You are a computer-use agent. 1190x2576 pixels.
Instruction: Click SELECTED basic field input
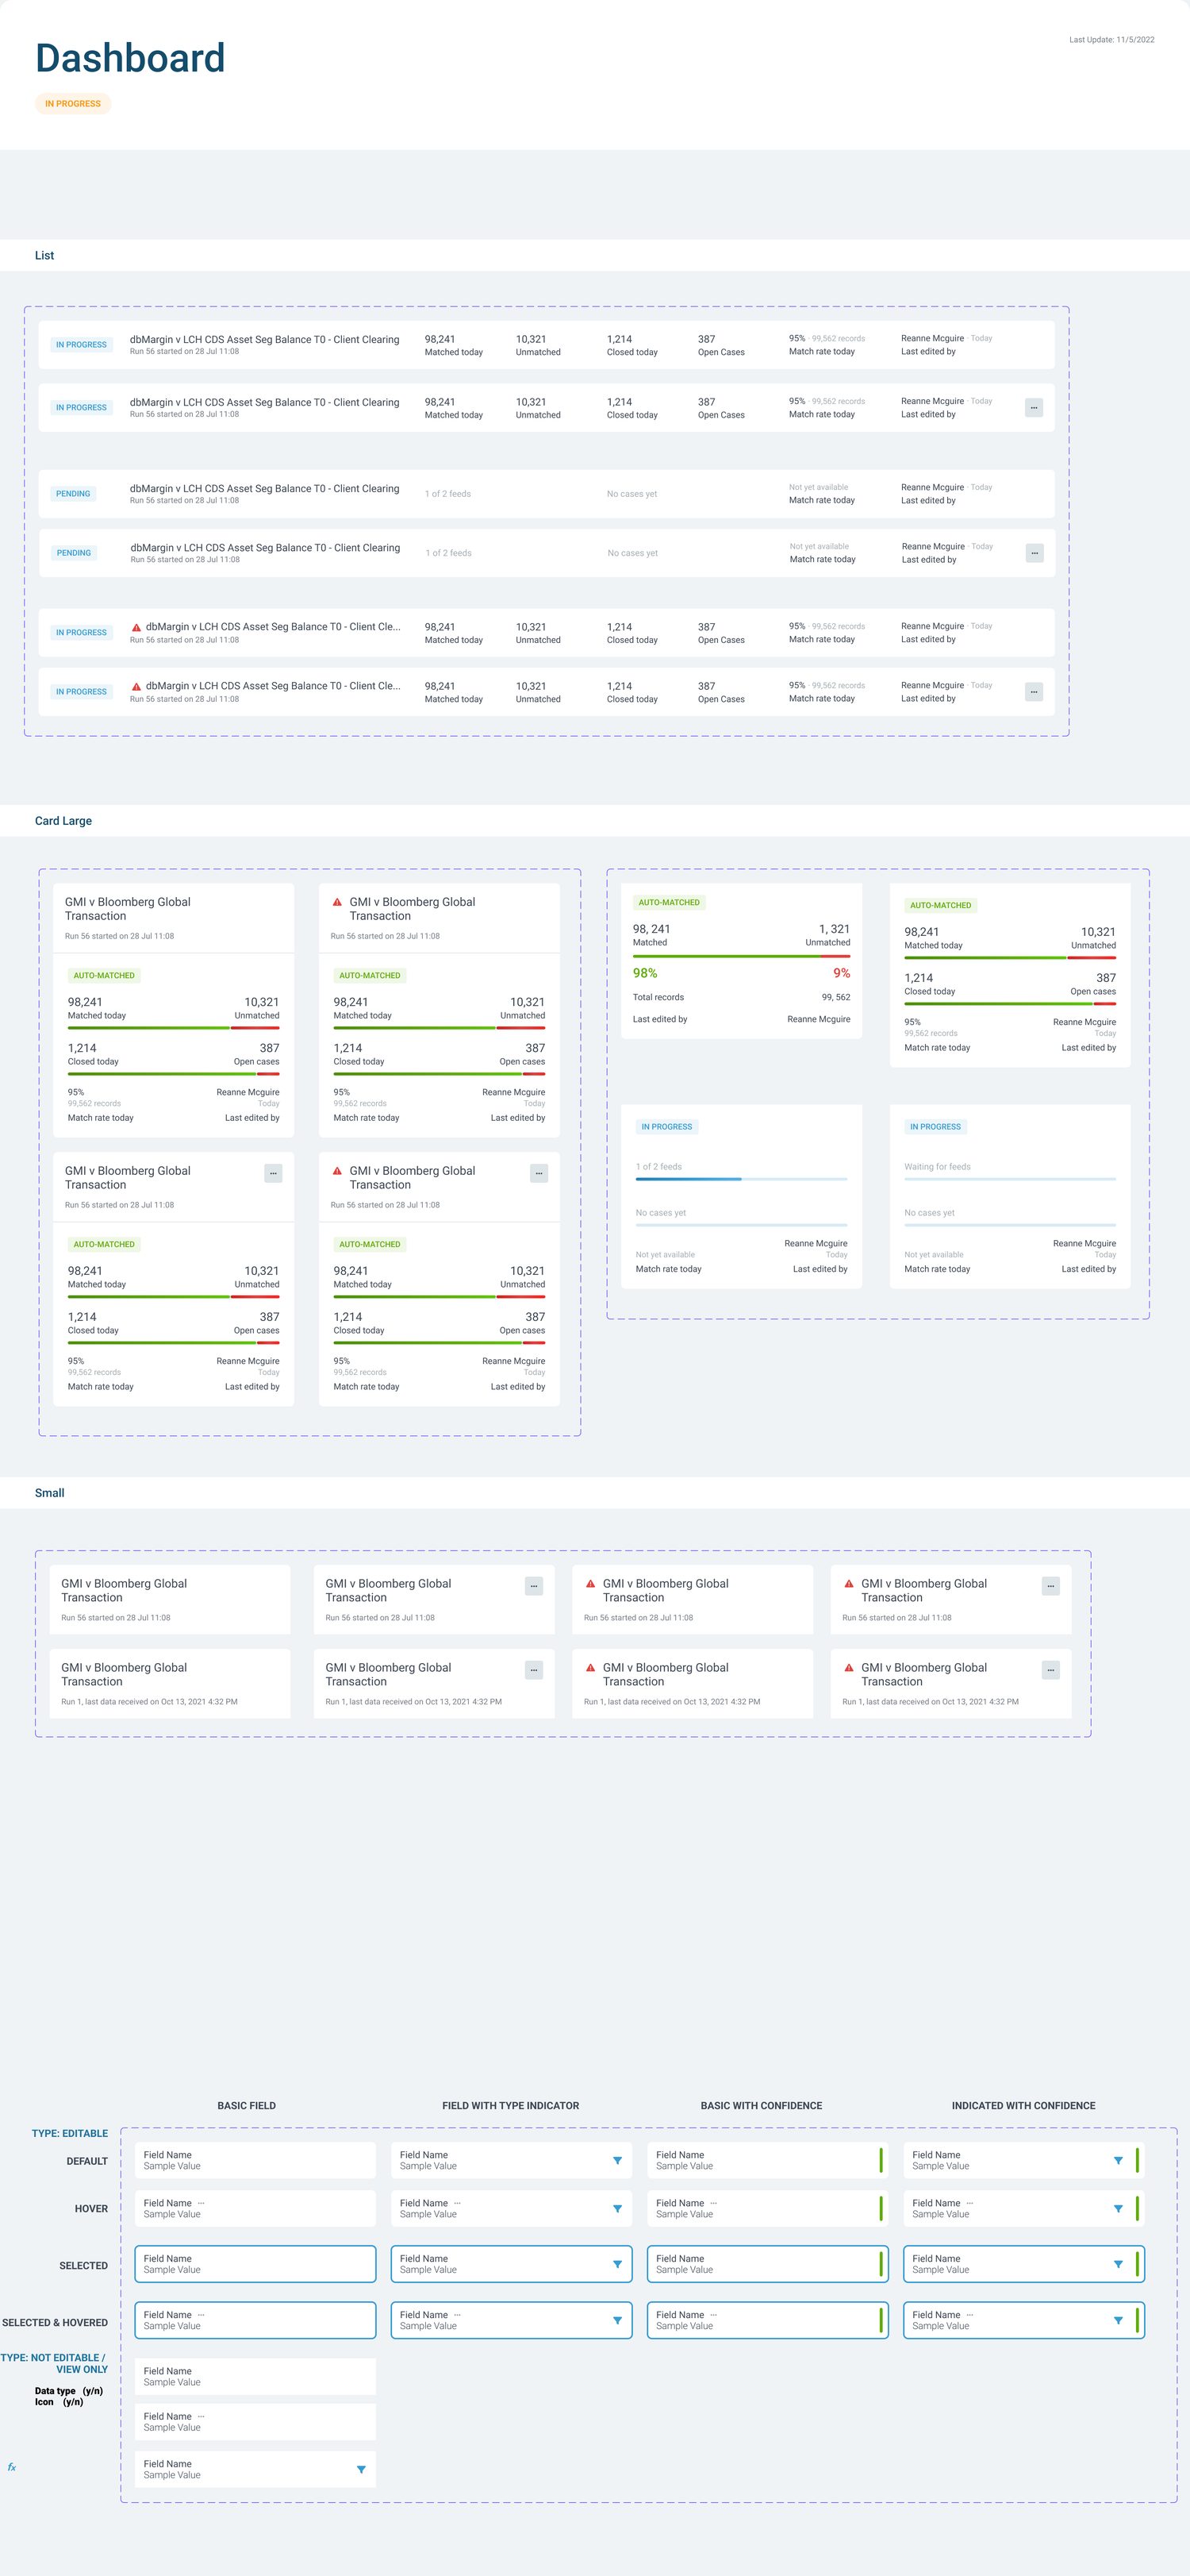pos(255,2264)
